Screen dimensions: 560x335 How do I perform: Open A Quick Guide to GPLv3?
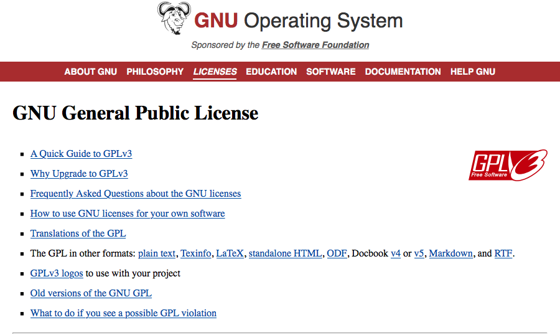81,154
